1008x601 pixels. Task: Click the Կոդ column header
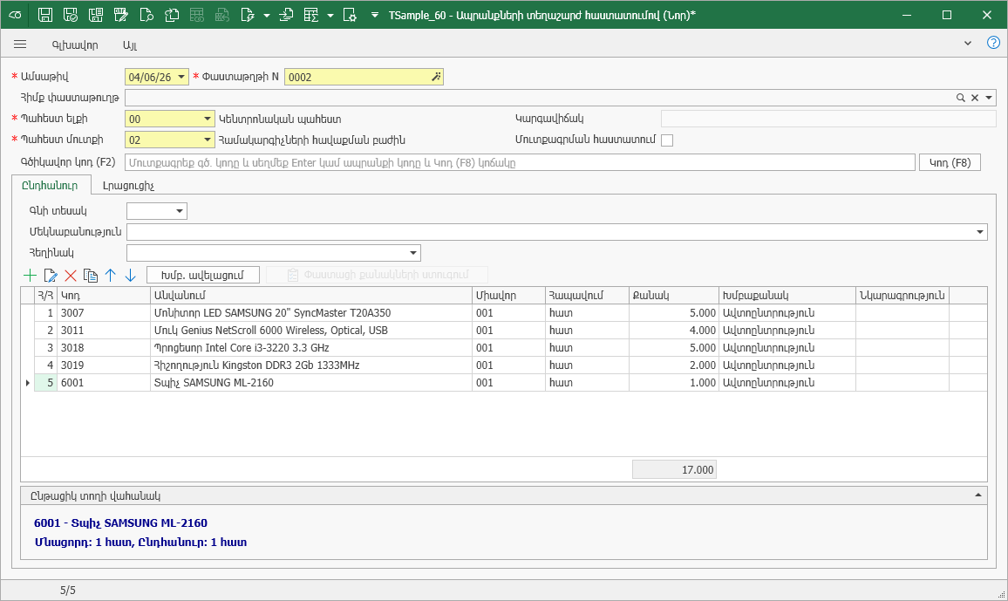pyautogui.click(x=104, y=295)
